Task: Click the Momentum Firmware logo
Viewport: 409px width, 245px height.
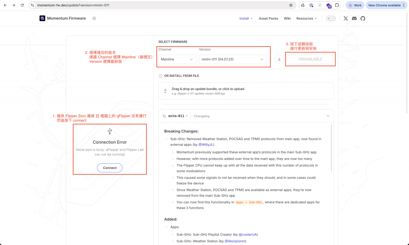Action: tap(42, 18)
